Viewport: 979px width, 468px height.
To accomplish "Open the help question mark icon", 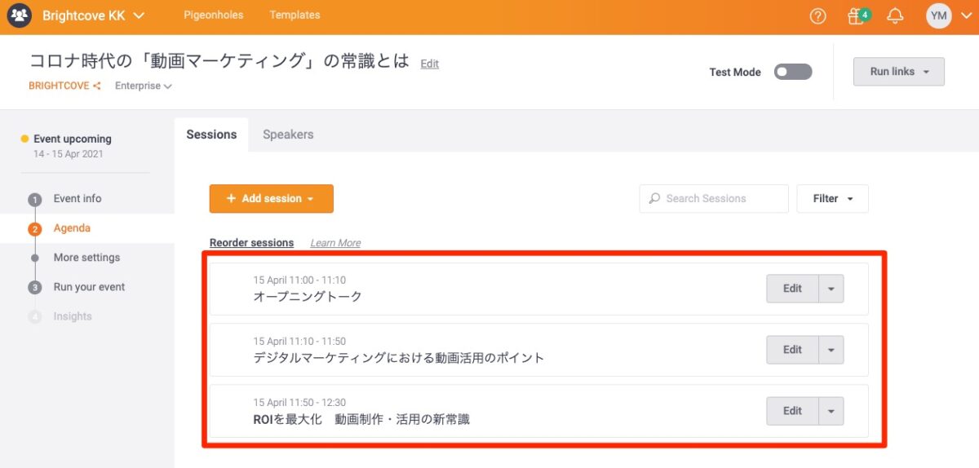I will [817, 16].
